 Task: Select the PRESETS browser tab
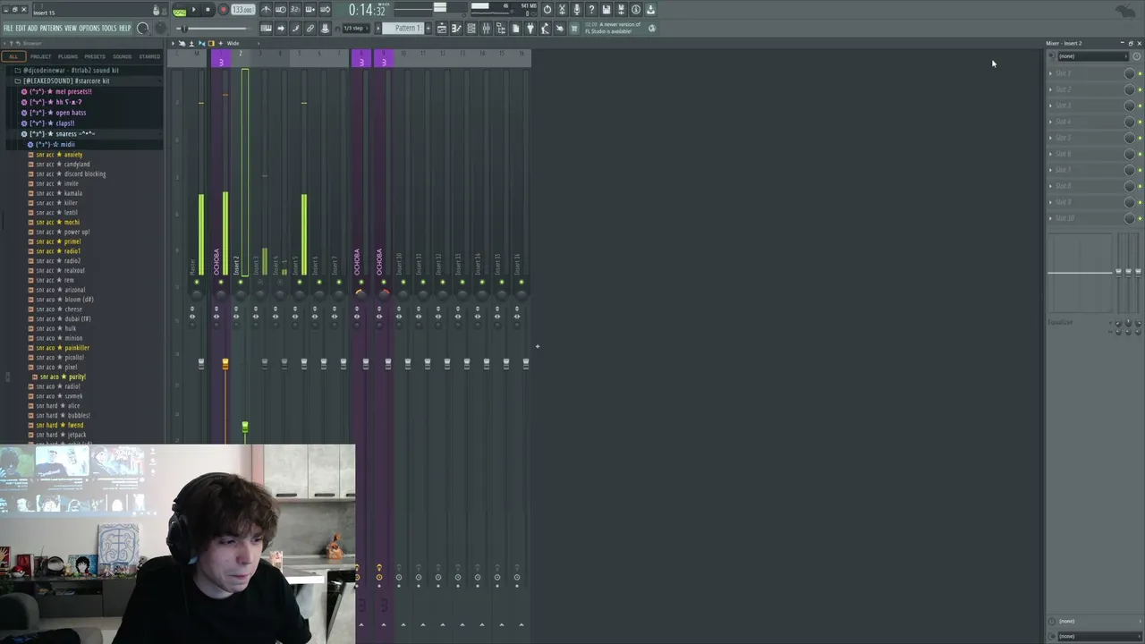[x=95, y=56]
